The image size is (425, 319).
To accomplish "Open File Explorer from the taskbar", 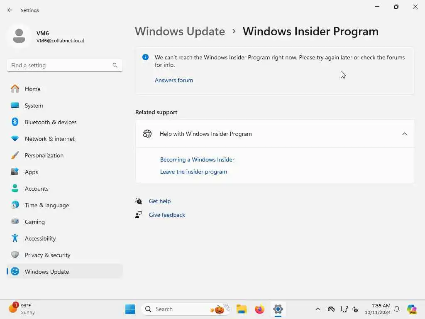I will tap(241, 309).
